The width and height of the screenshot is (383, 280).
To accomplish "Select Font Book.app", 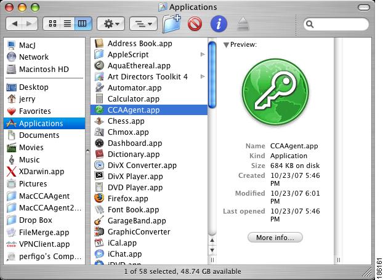I will [x=149, y=210].
